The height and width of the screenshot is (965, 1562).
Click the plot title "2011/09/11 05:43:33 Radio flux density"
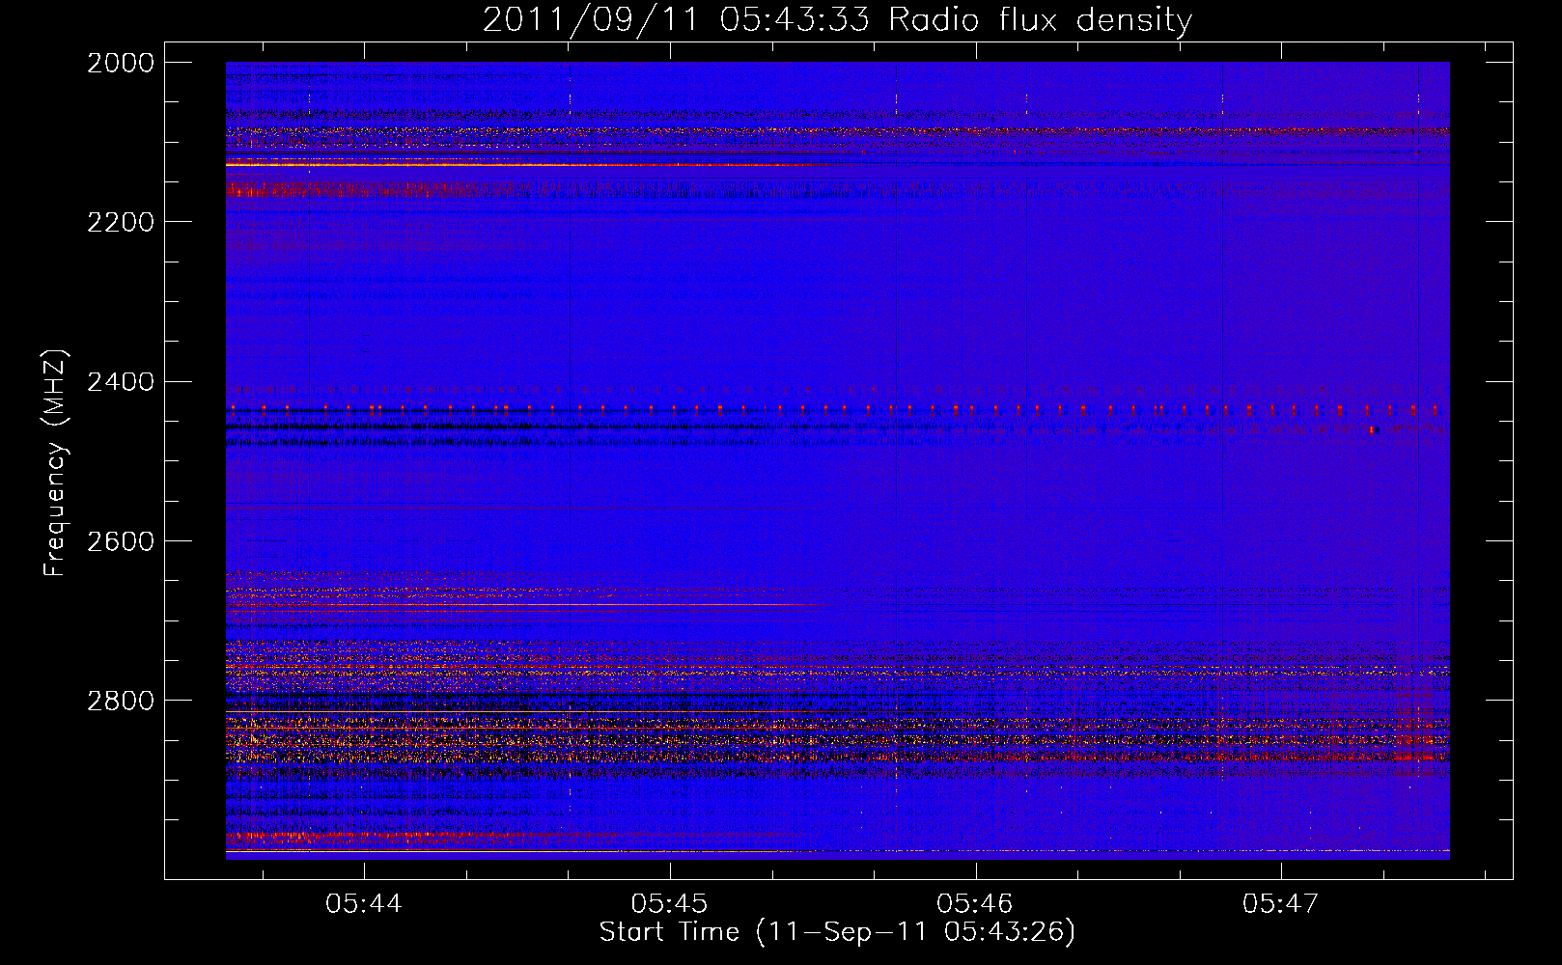(837, 19)
